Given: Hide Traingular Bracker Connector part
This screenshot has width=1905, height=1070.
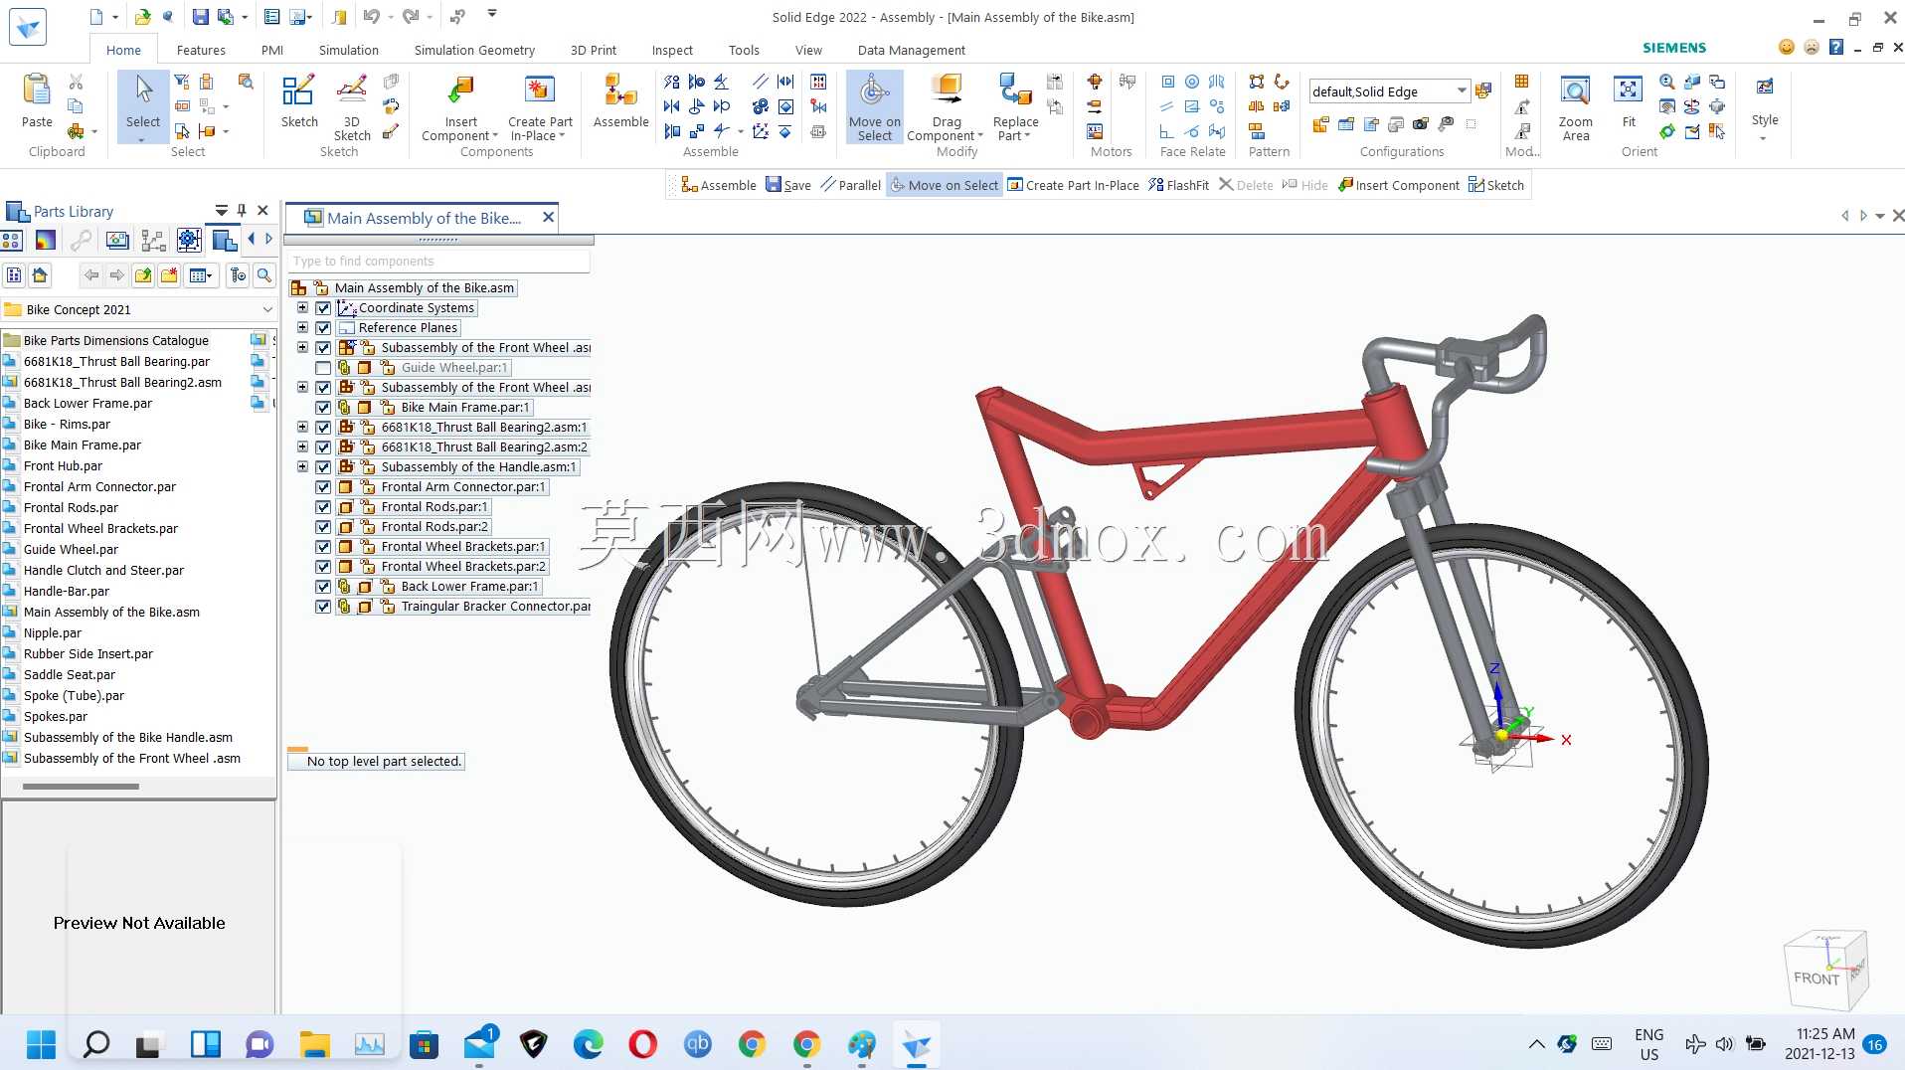Looking at the screenshot, I should tap(323, 607).
